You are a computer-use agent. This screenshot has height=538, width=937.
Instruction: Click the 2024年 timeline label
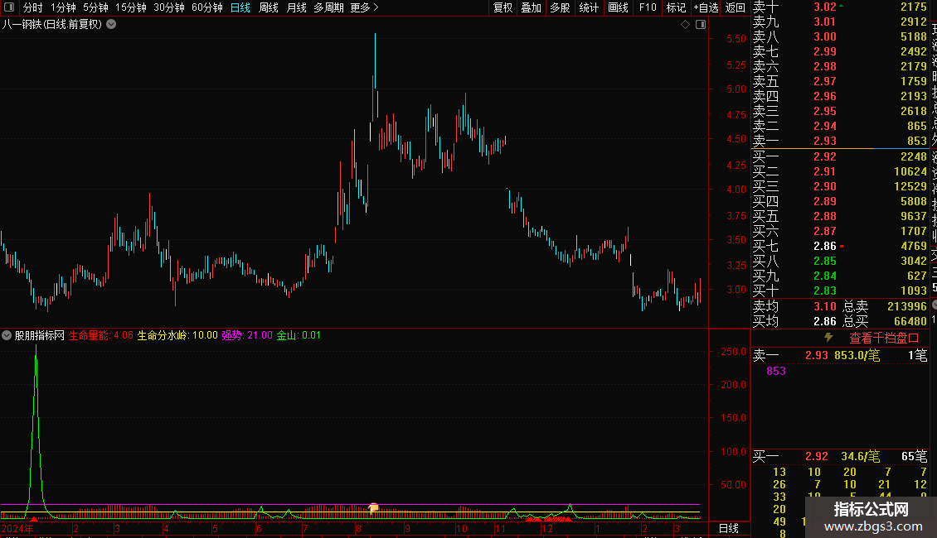17,528
